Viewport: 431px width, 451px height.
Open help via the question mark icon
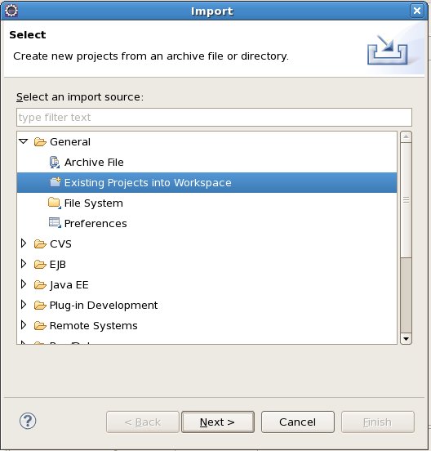coord(28,421)
